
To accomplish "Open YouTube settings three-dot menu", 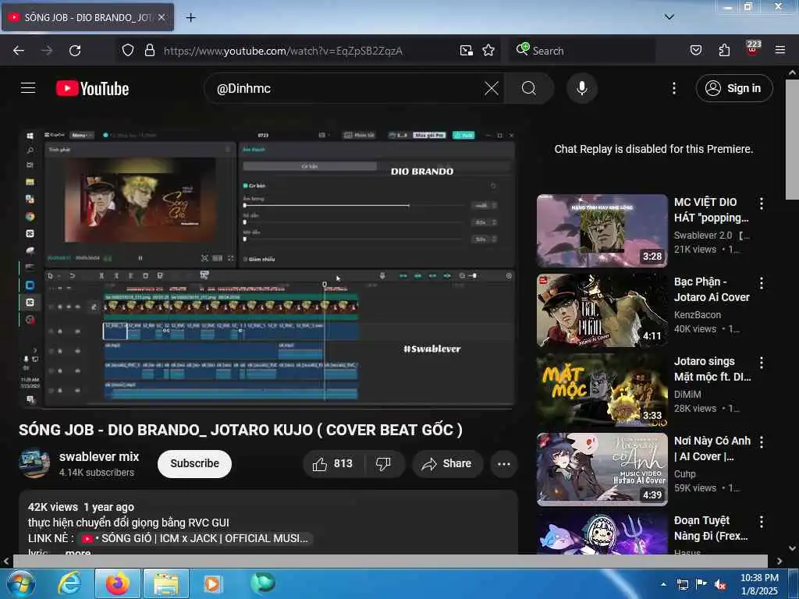I will (674, 89).
